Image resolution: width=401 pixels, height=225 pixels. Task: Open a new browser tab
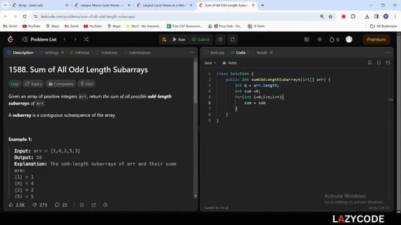tap(263, 5)
